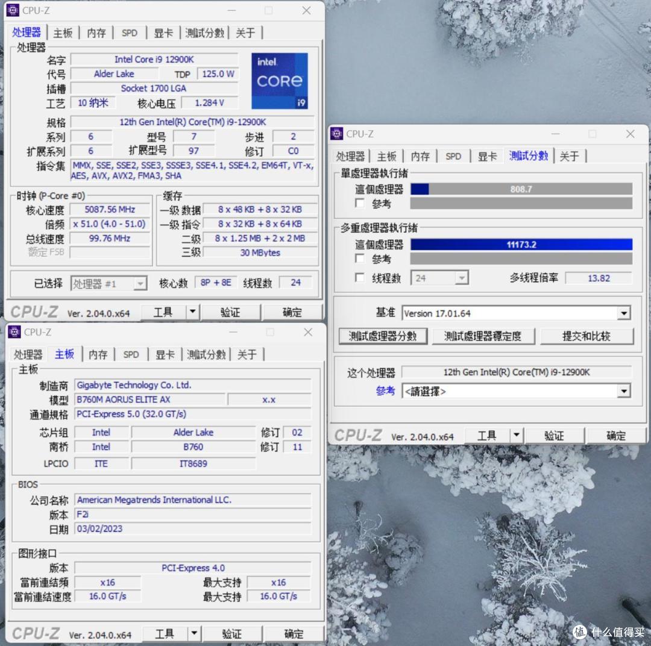Enable single-thread 參考 reference checkbox

pos(360,204)
